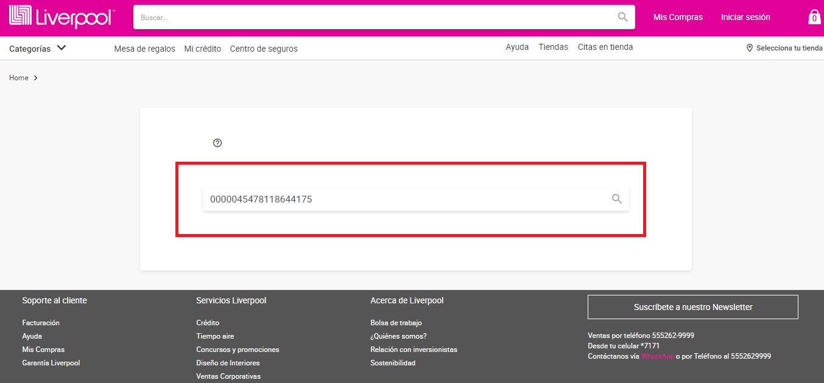The image size is (824, 383).
Task: Click Desde tu celular *7171 text
Action: pos(624,346)
